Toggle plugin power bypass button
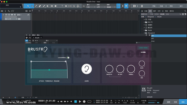 [27, 41]
